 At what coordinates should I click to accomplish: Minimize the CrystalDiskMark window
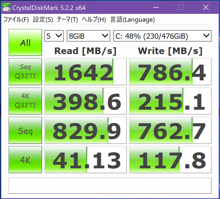156,7
